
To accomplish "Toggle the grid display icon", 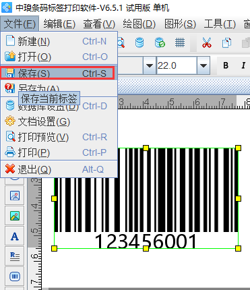I will (180, 42).
